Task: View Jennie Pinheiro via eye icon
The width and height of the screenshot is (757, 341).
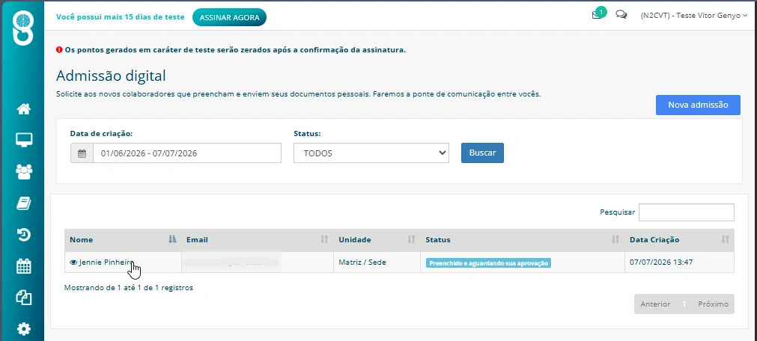Action: [x=73, y=262]
